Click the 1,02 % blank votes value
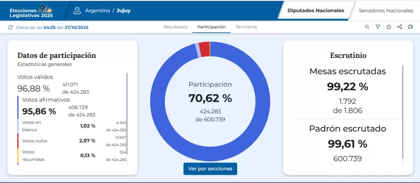The image size is (420, 183). click(87, 126)
